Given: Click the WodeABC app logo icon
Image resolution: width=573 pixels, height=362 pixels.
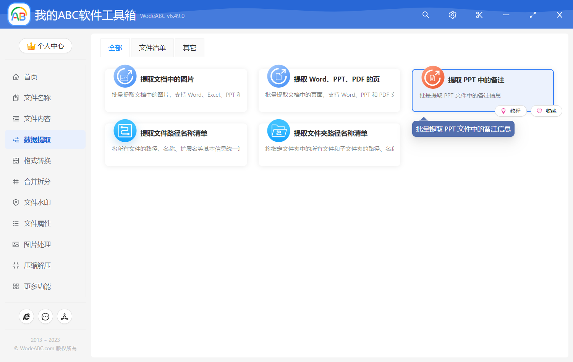Looking at the screenshot, I should point(19,14).
